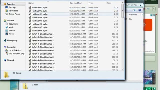Image resolution: width=160 pixels, height=90 pixels.
Task: Go to Recent Places
Action: pyautogui.click(x=14, y=14)
